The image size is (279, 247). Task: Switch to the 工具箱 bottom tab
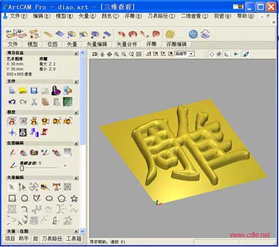(74, 239)
